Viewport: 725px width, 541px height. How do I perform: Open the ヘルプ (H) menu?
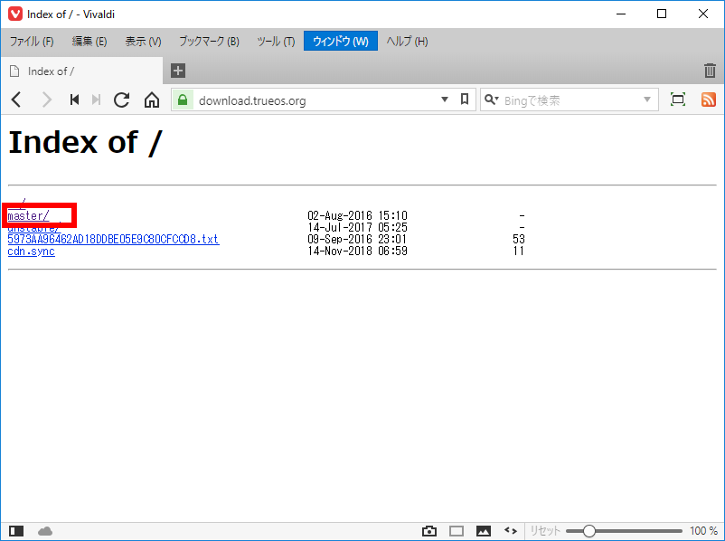407,42
